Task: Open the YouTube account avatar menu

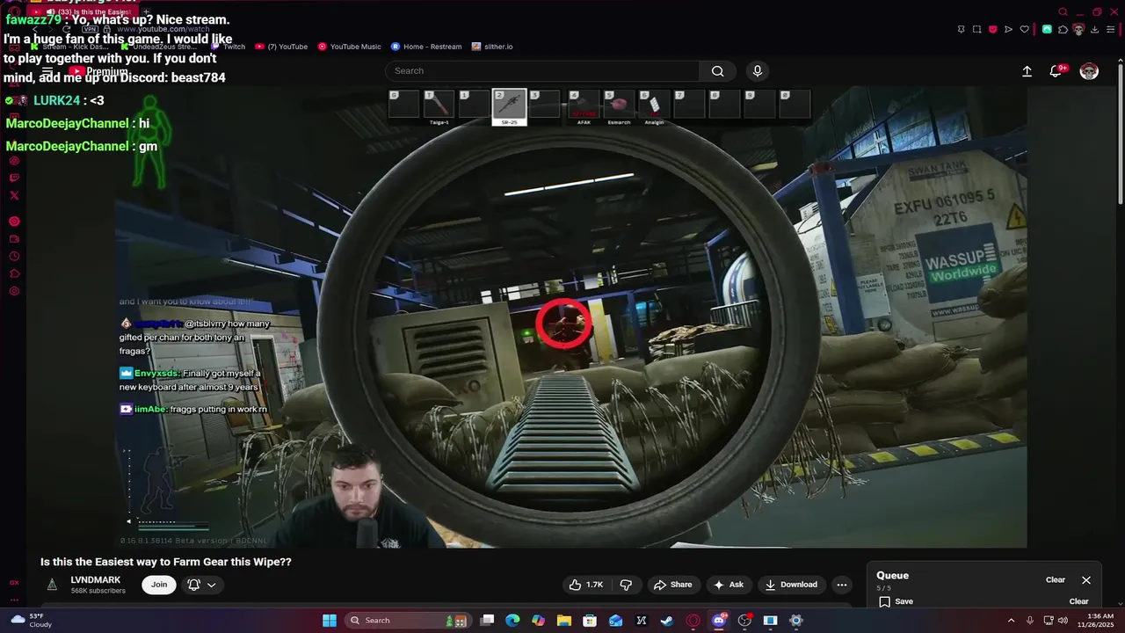Action: (x=1089, y=71)
